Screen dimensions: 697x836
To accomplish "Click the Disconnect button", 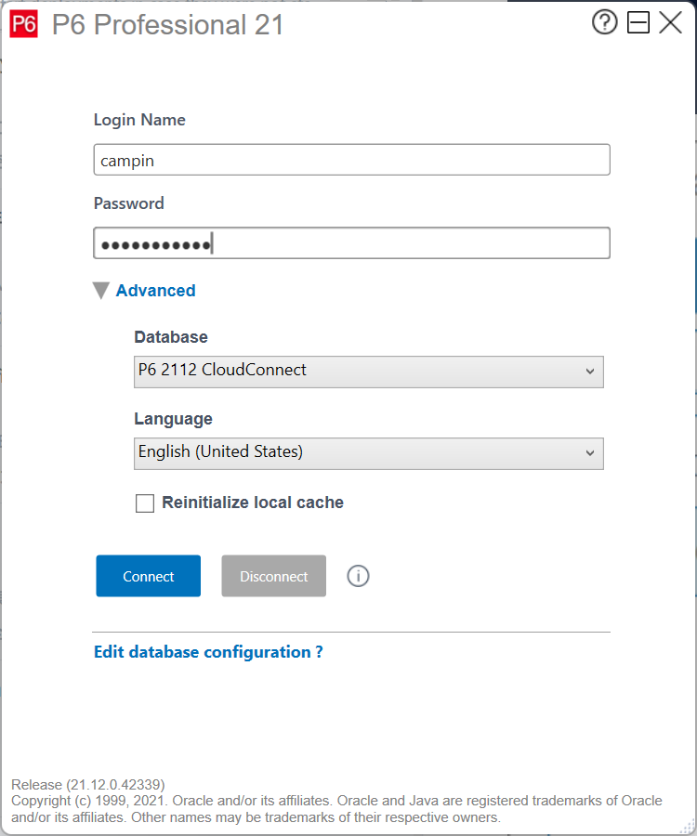I will (273, 576).
